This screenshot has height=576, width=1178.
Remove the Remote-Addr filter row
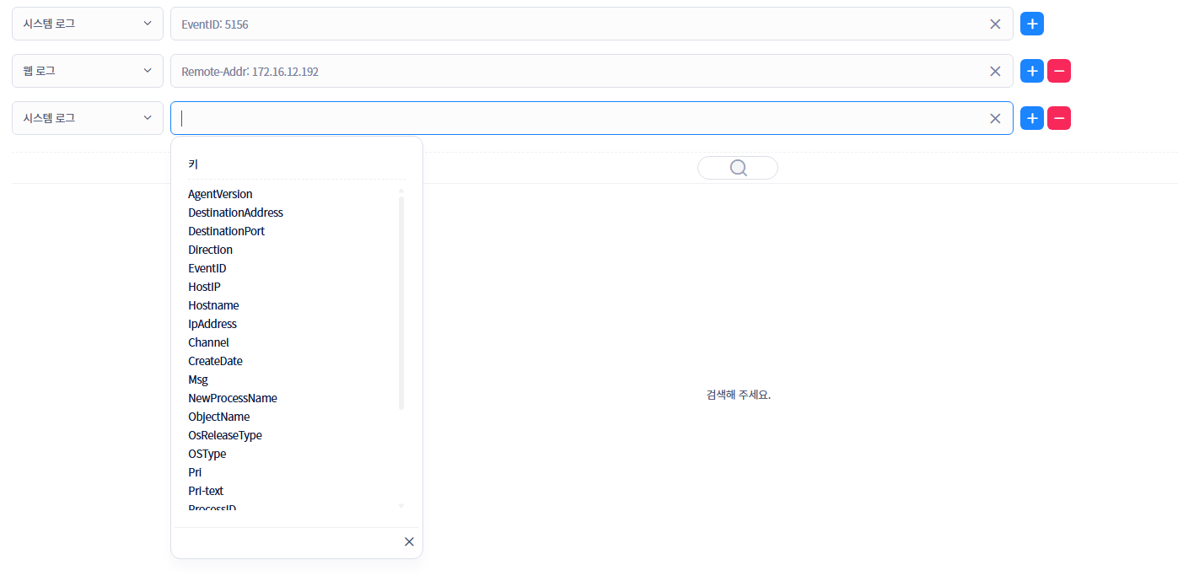click(x=1059, y=71)
